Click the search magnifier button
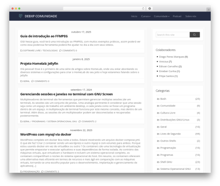This screenshot has width=220, height=186. coord(194,35)
